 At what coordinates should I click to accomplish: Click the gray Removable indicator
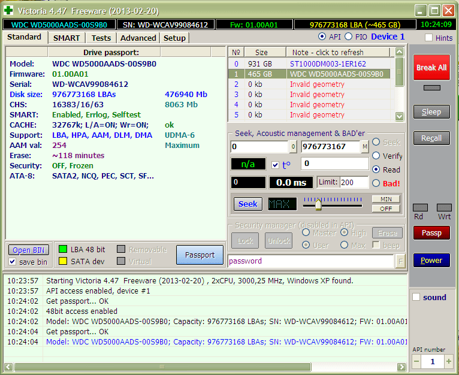pos(121,249)
